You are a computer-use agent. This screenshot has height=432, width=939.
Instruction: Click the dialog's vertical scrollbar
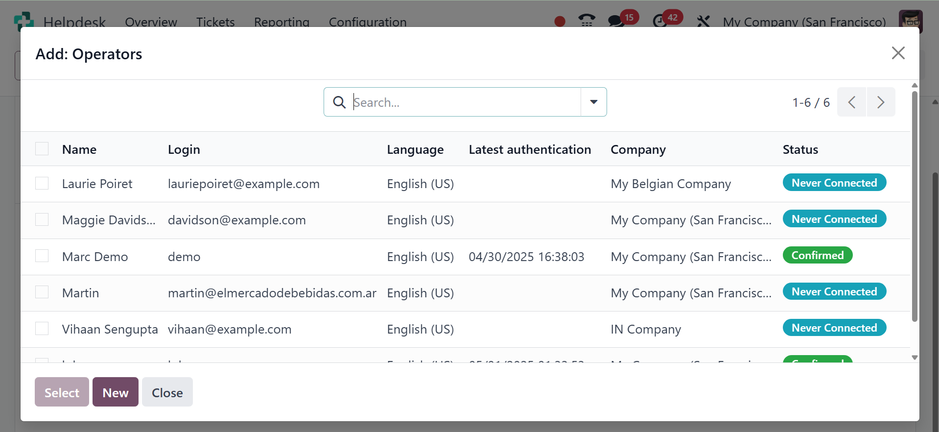coord(914,206)
